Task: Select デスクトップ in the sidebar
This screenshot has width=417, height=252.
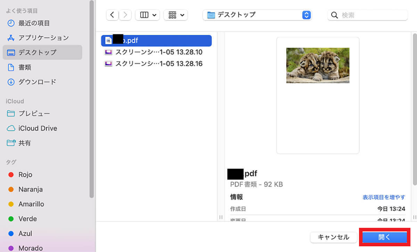Action: [x=37, y=52]
